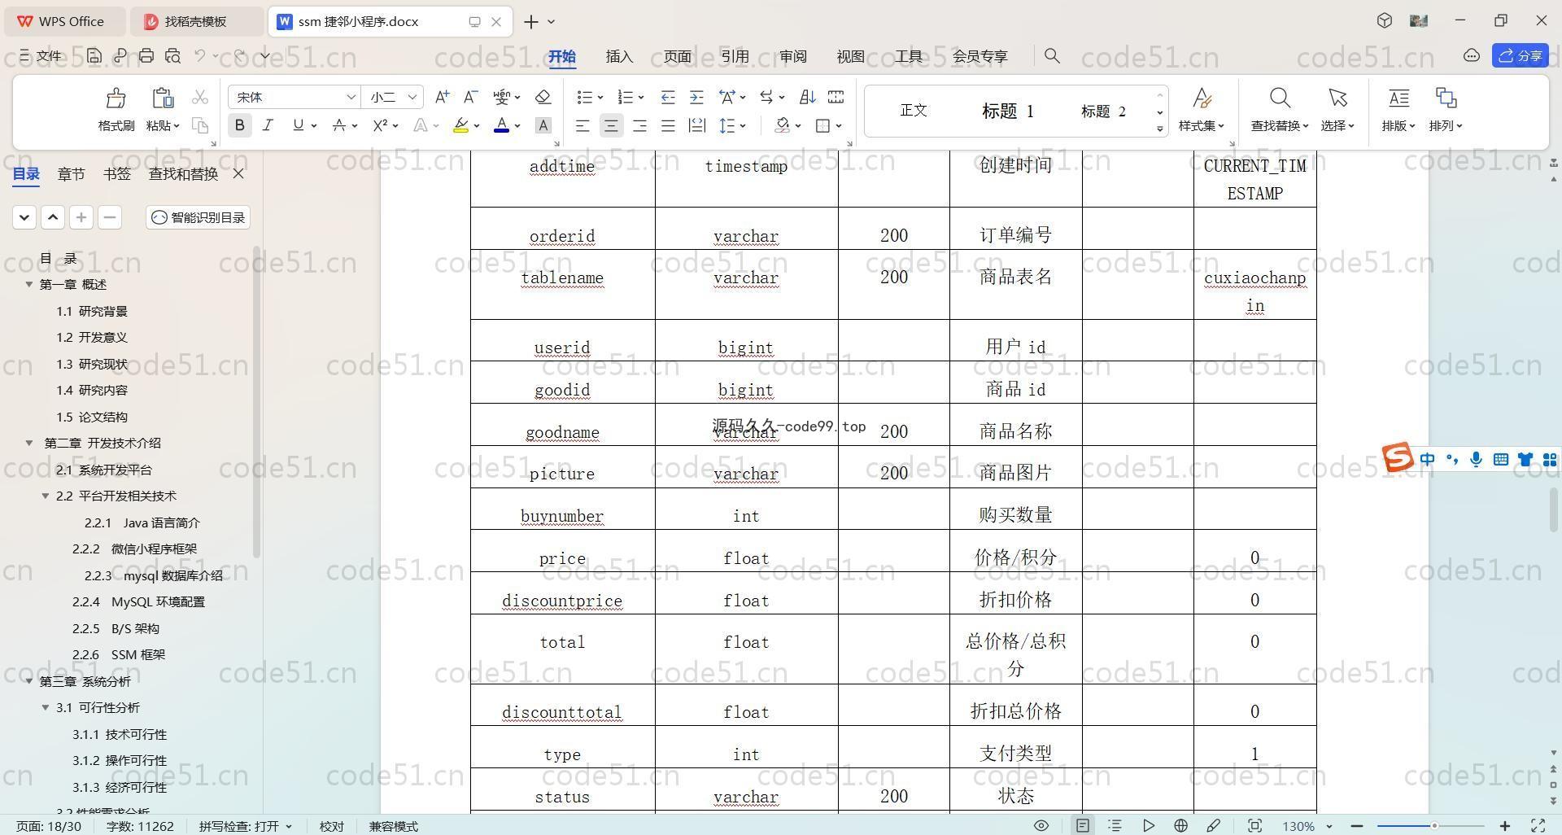Toggle Bold formatting

click(239, 125)
